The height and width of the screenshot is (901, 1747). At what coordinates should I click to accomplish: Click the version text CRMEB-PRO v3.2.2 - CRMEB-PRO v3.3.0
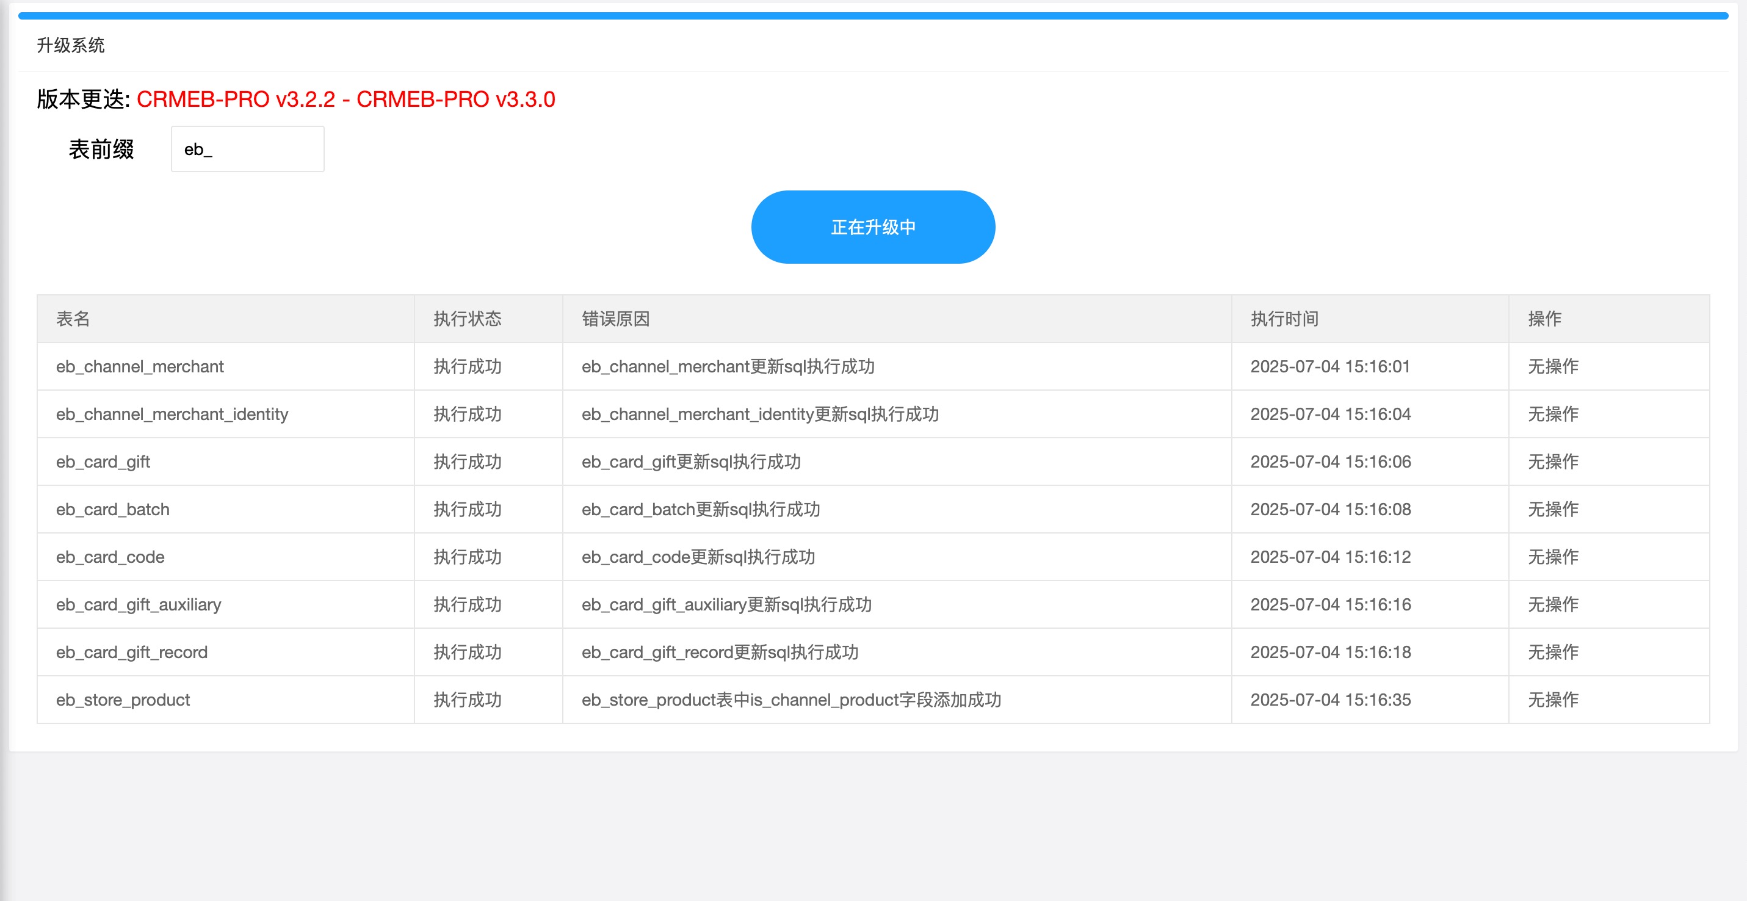pyautogui.click(x=346, y=100)
